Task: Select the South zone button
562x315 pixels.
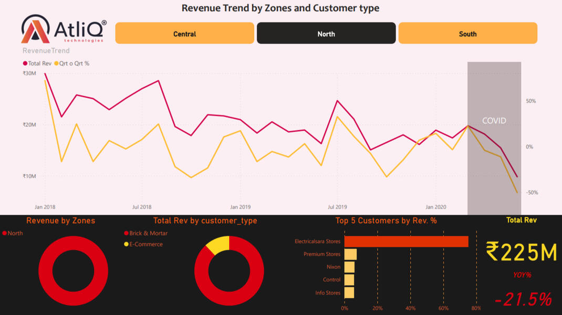Action: pyautogui.click(x=467, y=34)
